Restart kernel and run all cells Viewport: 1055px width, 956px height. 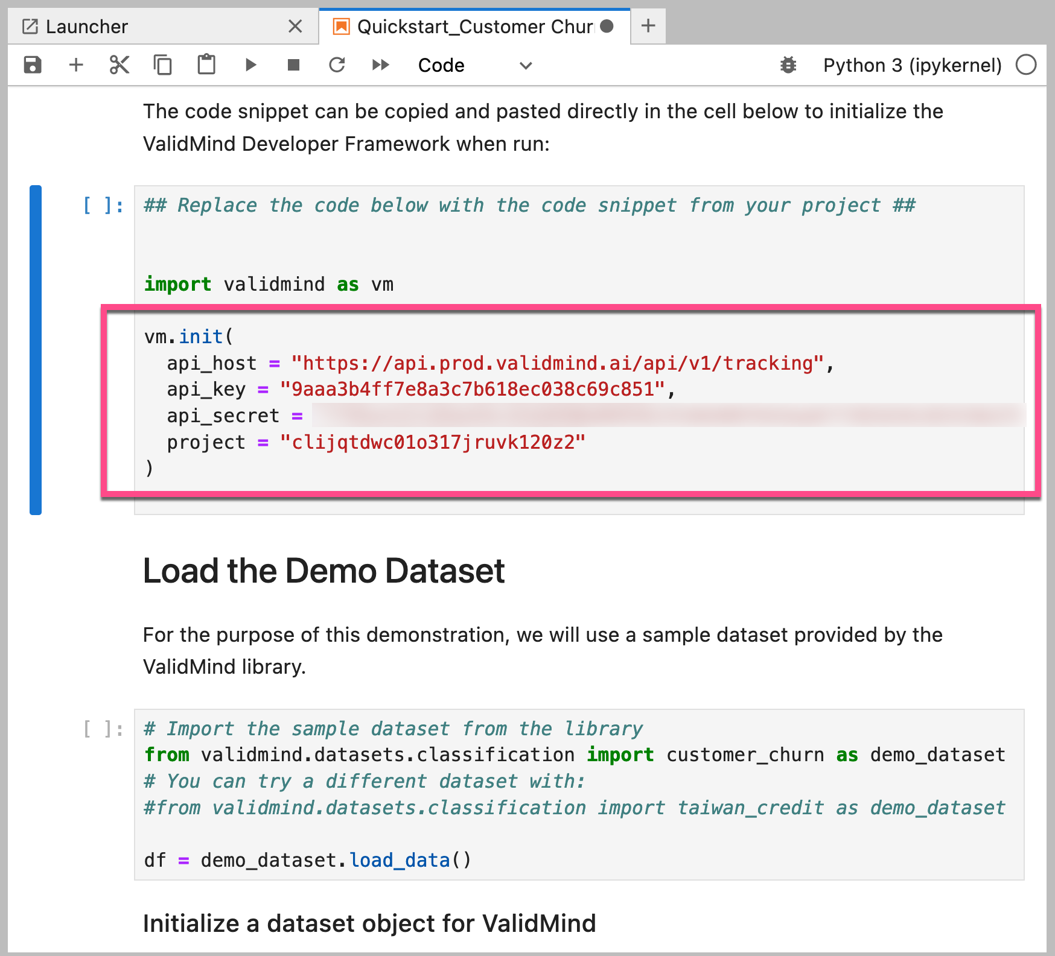[x=380, y=65]
